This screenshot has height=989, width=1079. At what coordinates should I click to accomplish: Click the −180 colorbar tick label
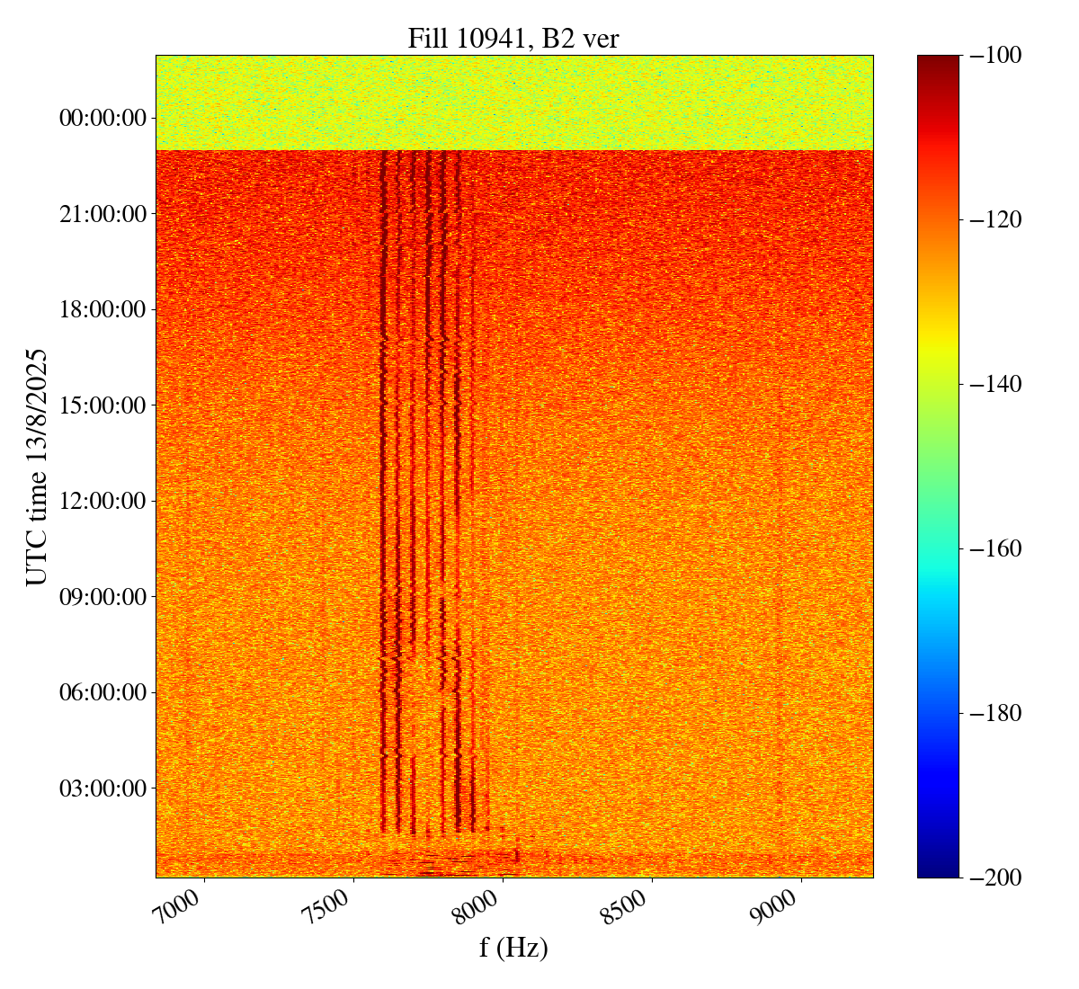996,713
